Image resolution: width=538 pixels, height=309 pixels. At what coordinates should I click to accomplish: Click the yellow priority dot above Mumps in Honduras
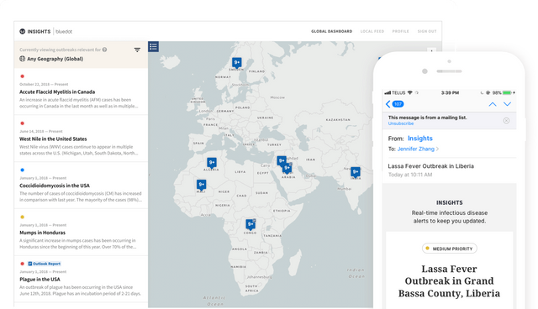(x=23, y=217)
